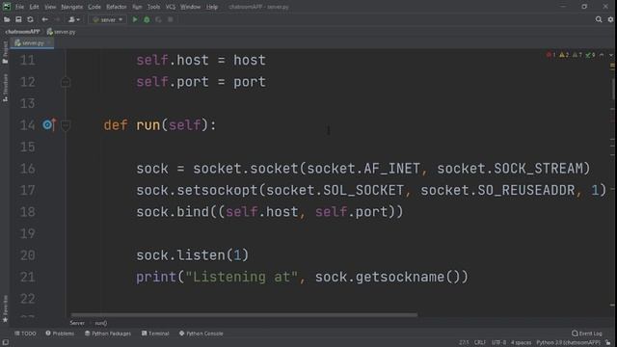The image size is (617, 347).
Task: Open Search Everywhere magnifier icon
Action: tap(599, 19)
